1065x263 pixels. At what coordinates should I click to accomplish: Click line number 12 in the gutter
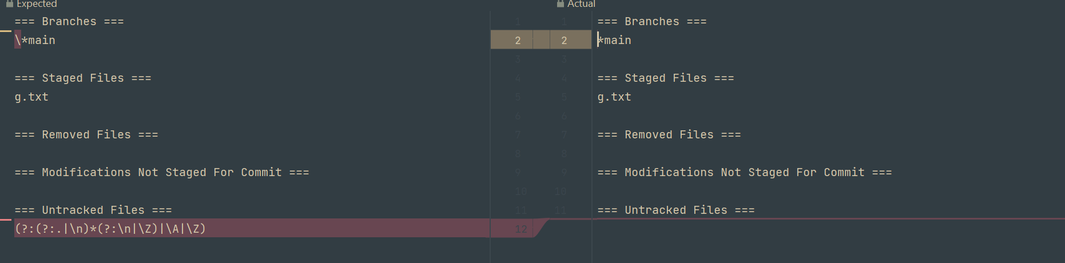click(520, 229)
